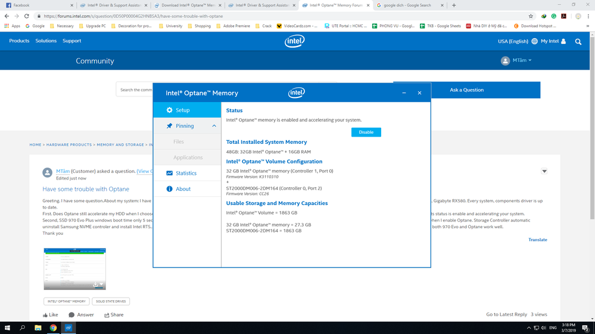Open the Have some trouble with Optane title
595x334 pixels.
(86, 189)
